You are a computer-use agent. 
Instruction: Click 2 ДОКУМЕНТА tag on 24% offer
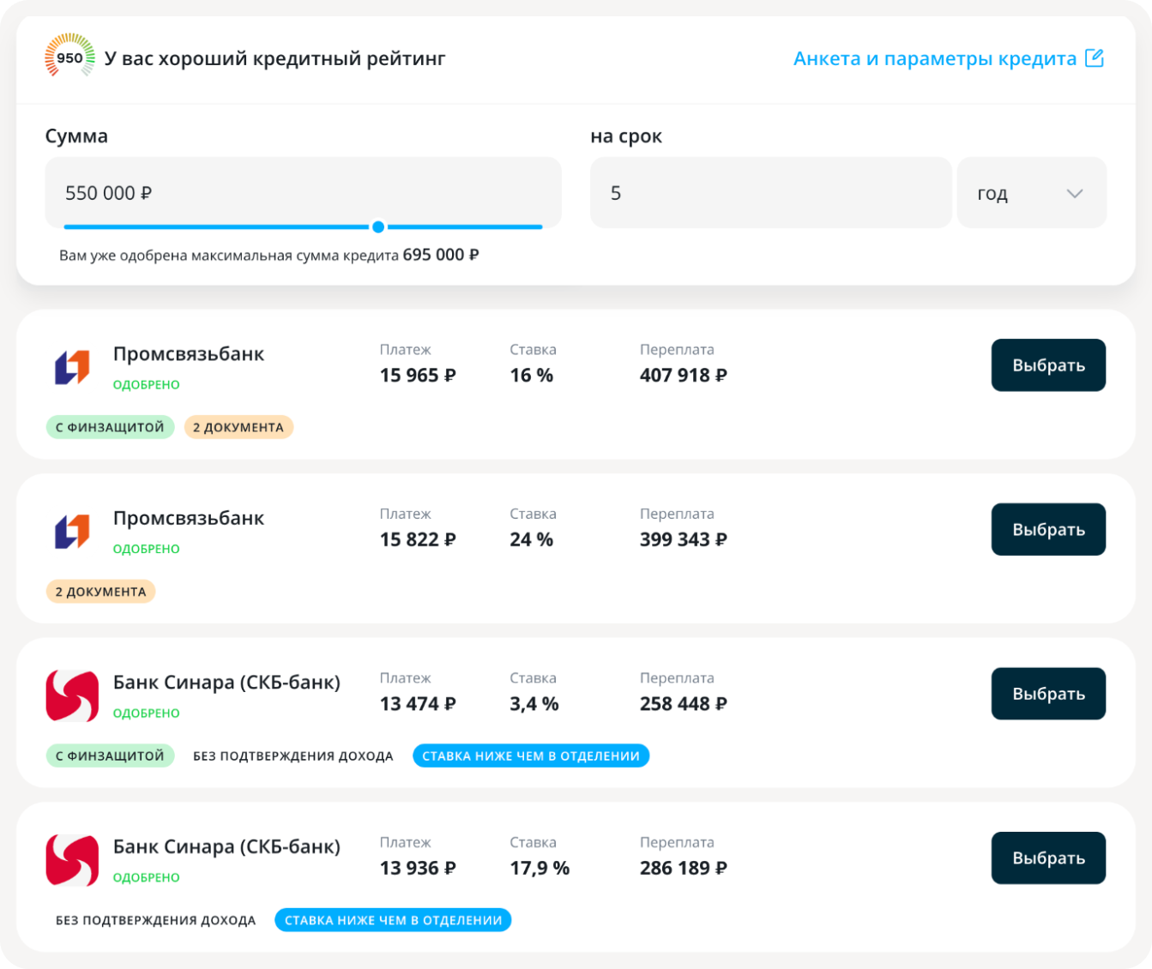[x=100, y=592]
